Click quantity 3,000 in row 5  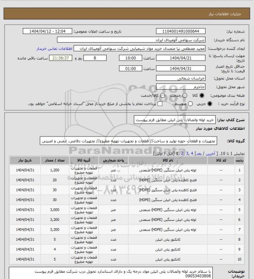click(55, 210)
